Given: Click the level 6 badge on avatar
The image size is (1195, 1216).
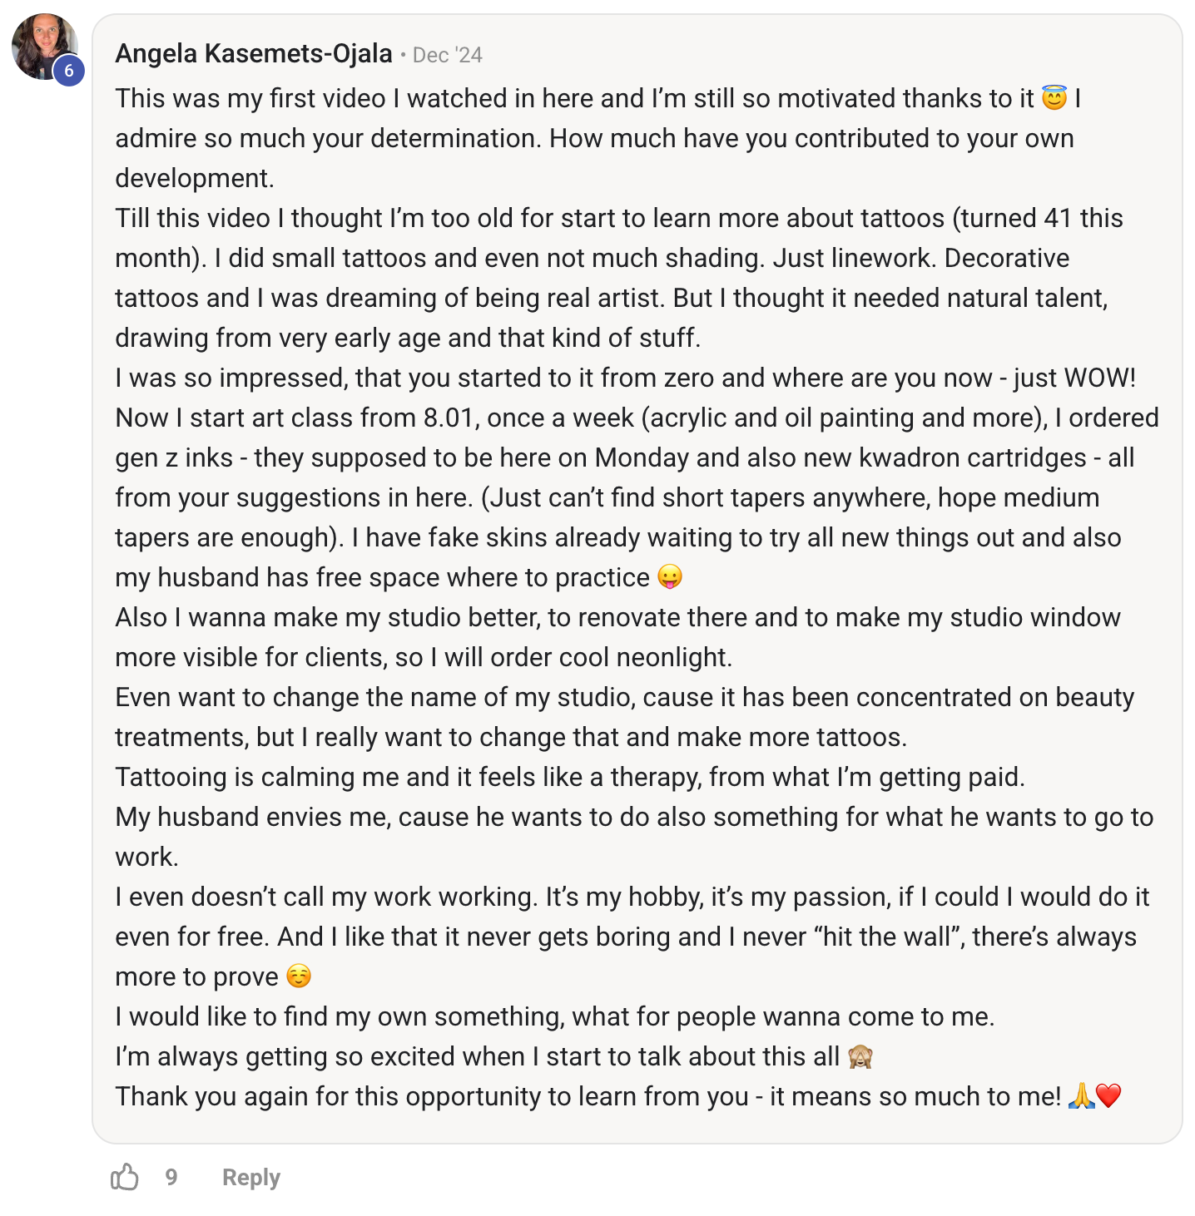Looking at the screenshot, I should point(69,71).
